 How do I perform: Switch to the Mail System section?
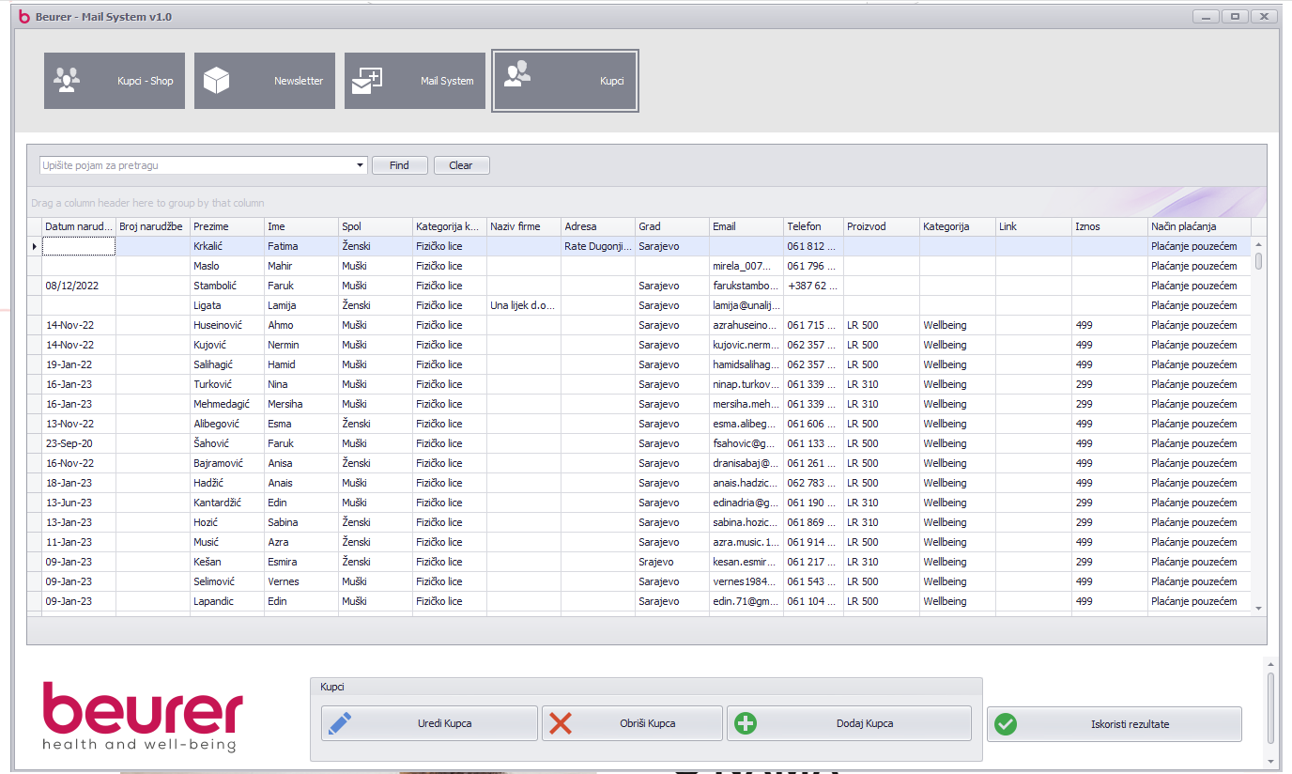click(x=415, y=81)
